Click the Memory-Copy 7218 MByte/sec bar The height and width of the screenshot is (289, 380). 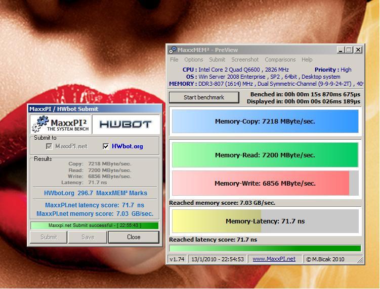click(265, 122)
